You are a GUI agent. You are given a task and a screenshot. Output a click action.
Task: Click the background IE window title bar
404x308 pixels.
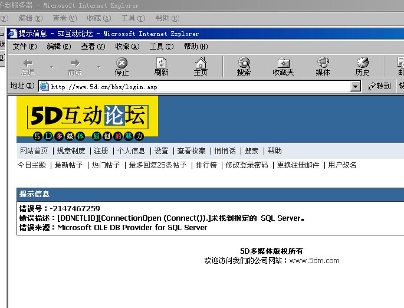click(202, 5)
